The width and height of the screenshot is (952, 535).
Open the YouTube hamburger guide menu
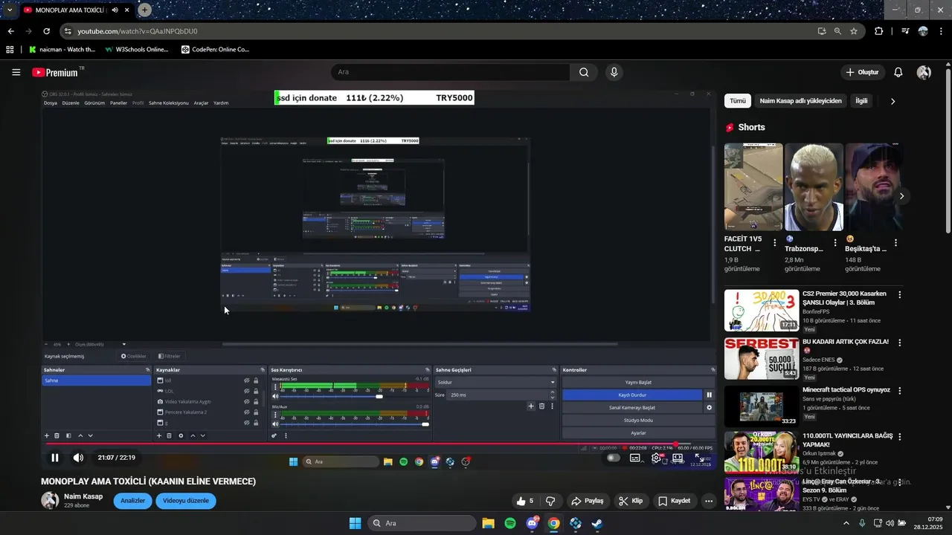16,72
